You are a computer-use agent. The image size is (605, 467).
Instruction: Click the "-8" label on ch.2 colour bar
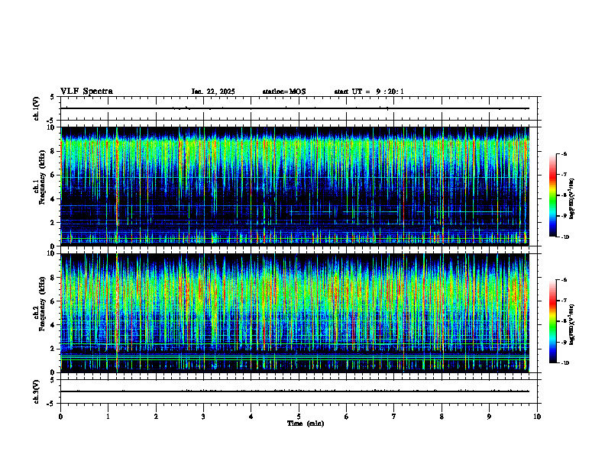564,321
